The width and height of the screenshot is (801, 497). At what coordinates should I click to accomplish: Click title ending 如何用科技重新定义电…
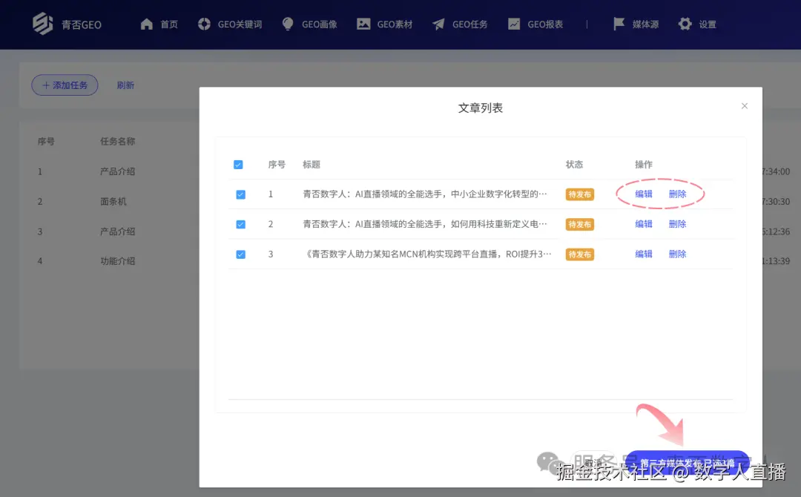click(x=425, y=224)
